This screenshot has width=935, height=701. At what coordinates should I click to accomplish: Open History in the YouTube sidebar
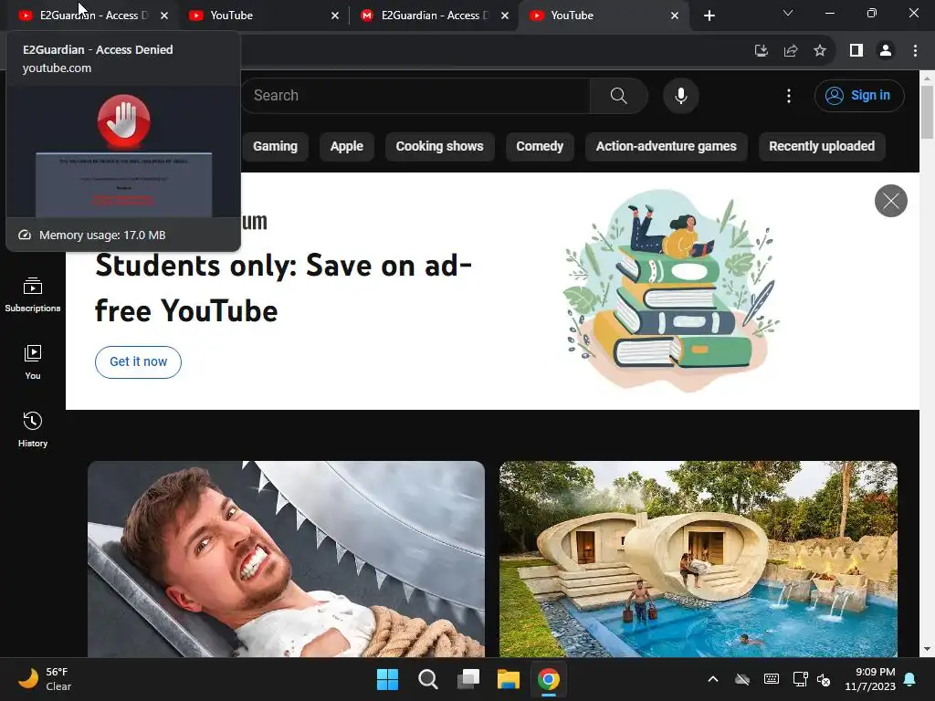point(33,429)
